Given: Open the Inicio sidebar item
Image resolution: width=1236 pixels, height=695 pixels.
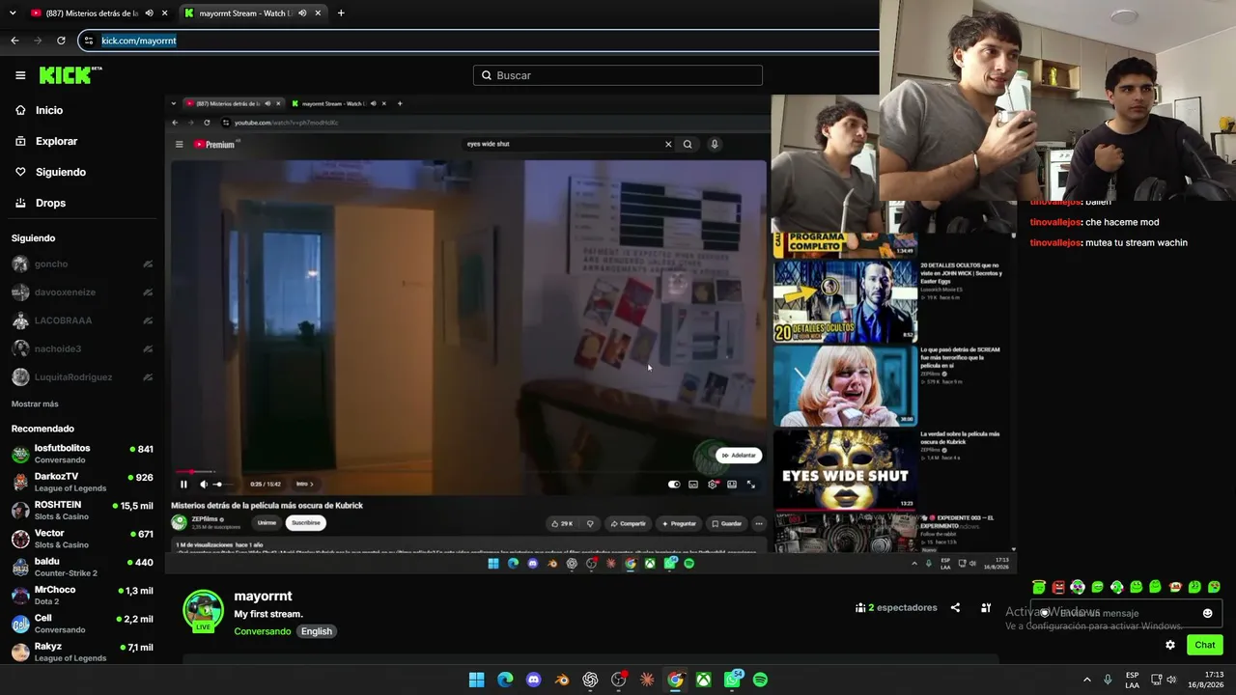Looking at the screenshot, I should point(49,110).
